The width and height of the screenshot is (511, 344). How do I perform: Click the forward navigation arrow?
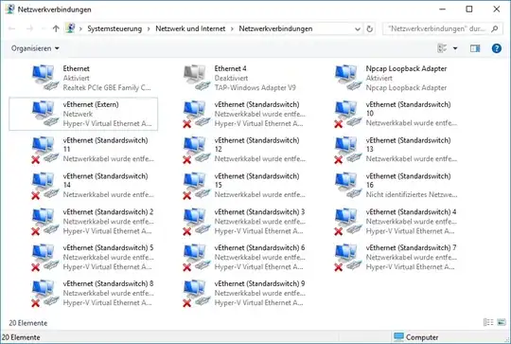click(29, 28)
